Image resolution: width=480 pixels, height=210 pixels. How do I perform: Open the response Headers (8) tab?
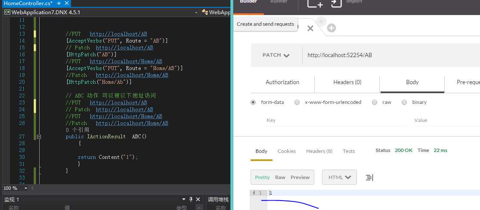click(319, 151)
